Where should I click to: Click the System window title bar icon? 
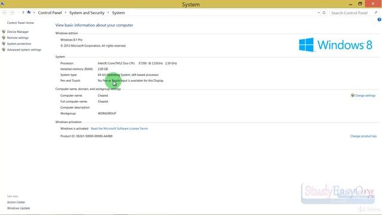pos(2,4)
